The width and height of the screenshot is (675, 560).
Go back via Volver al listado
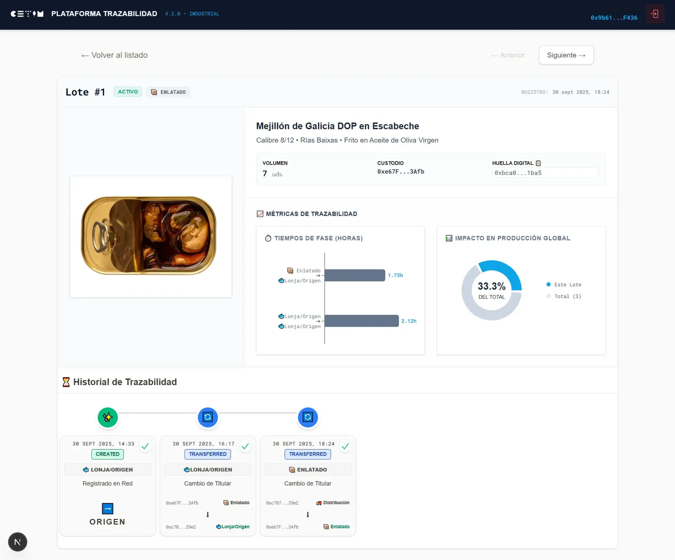click(114, 55)
